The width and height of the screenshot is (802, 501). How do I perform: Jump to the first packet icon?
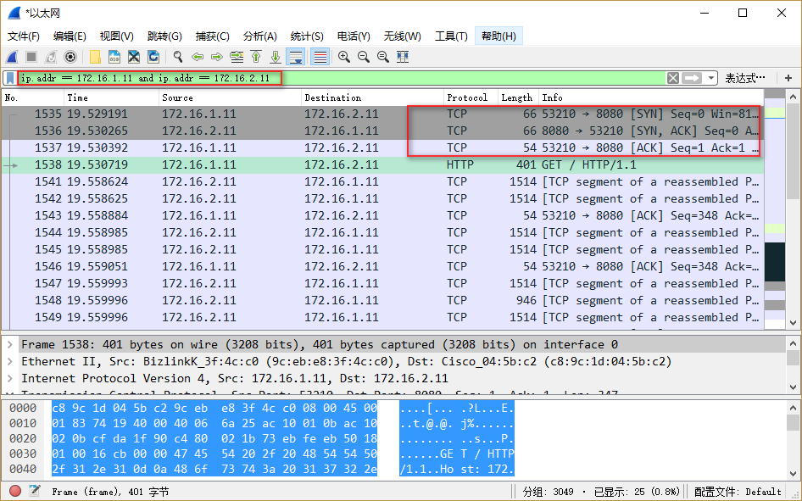(x=256, y=57)
